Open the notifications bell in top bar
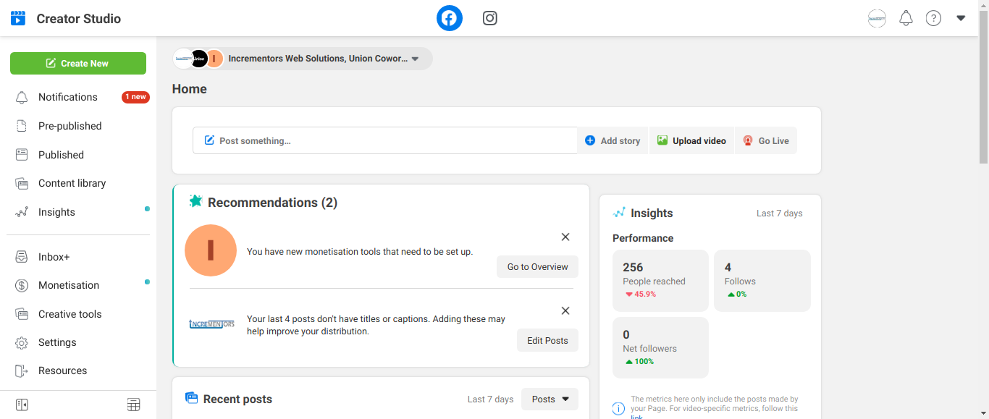Screen dimensions: 989x419 point(906,18)
